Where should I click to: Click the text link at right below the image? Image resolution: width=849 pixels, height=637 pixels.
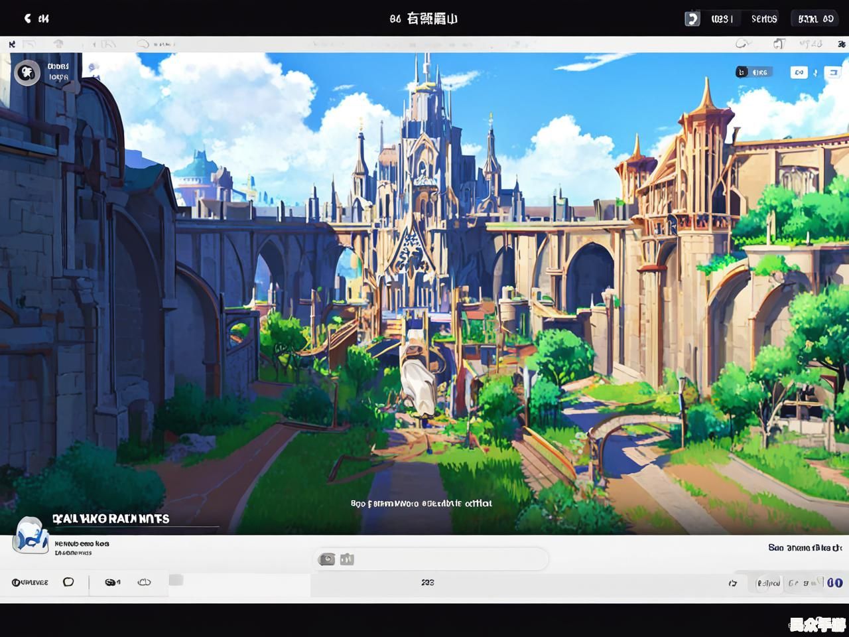805,547
